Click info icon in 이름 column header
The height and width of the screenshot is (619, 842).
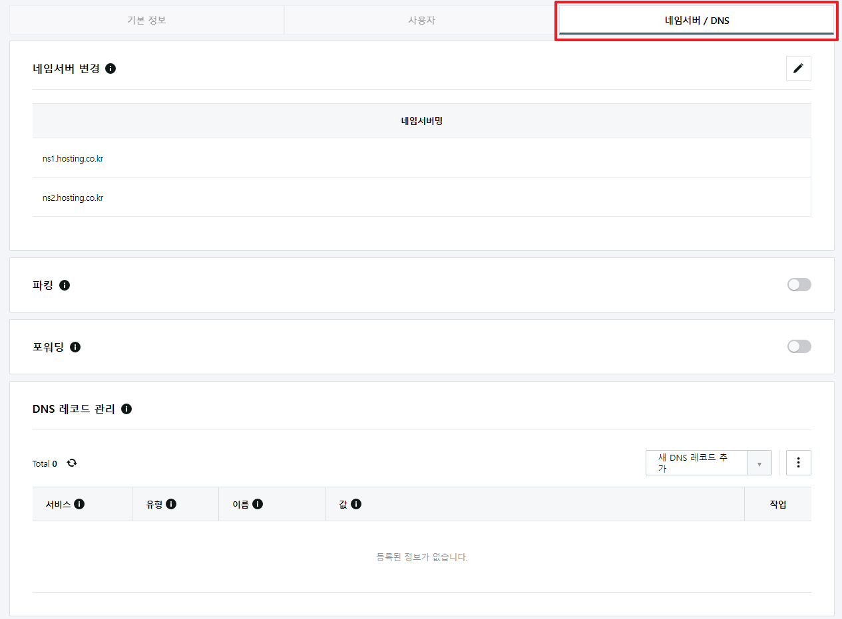coord(258,504)
